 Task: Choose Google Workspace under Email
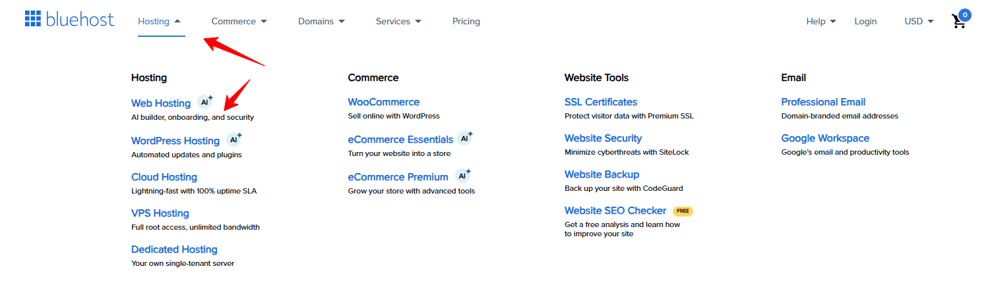825,138
